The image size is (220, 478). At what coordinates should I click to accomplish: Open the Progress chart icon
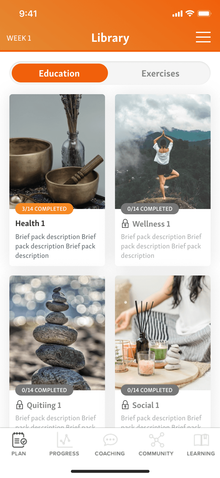point(64,440)
